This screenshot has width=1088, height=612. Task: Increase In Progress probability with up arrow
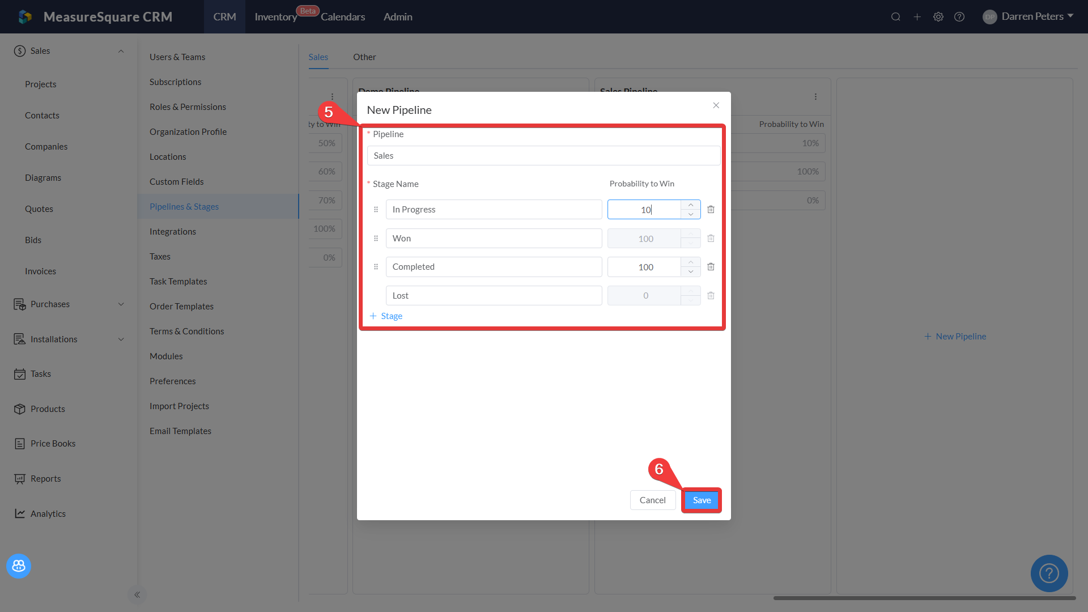pyautogui.click(x=691, y=205)
